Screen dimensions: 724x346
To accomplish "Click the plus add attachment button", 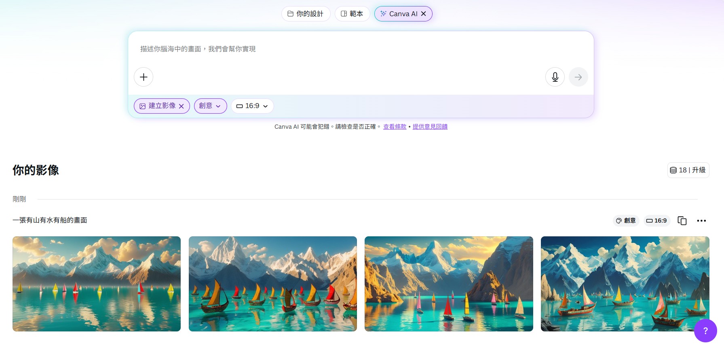I will (144, 77).
